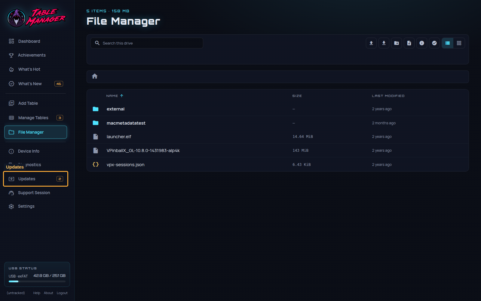Screen dimensions: 481x301
Task: Click the USB · exFAT status text
Action: 18,276
